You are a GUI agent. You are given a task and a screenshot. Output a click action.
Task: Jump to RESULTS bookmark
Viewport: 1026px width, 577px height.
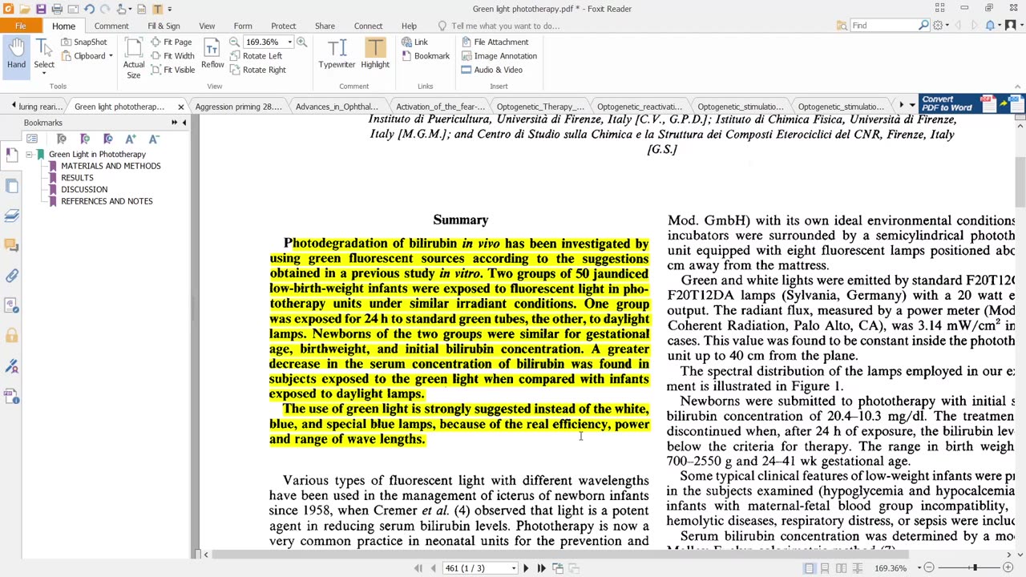(77, 178)
